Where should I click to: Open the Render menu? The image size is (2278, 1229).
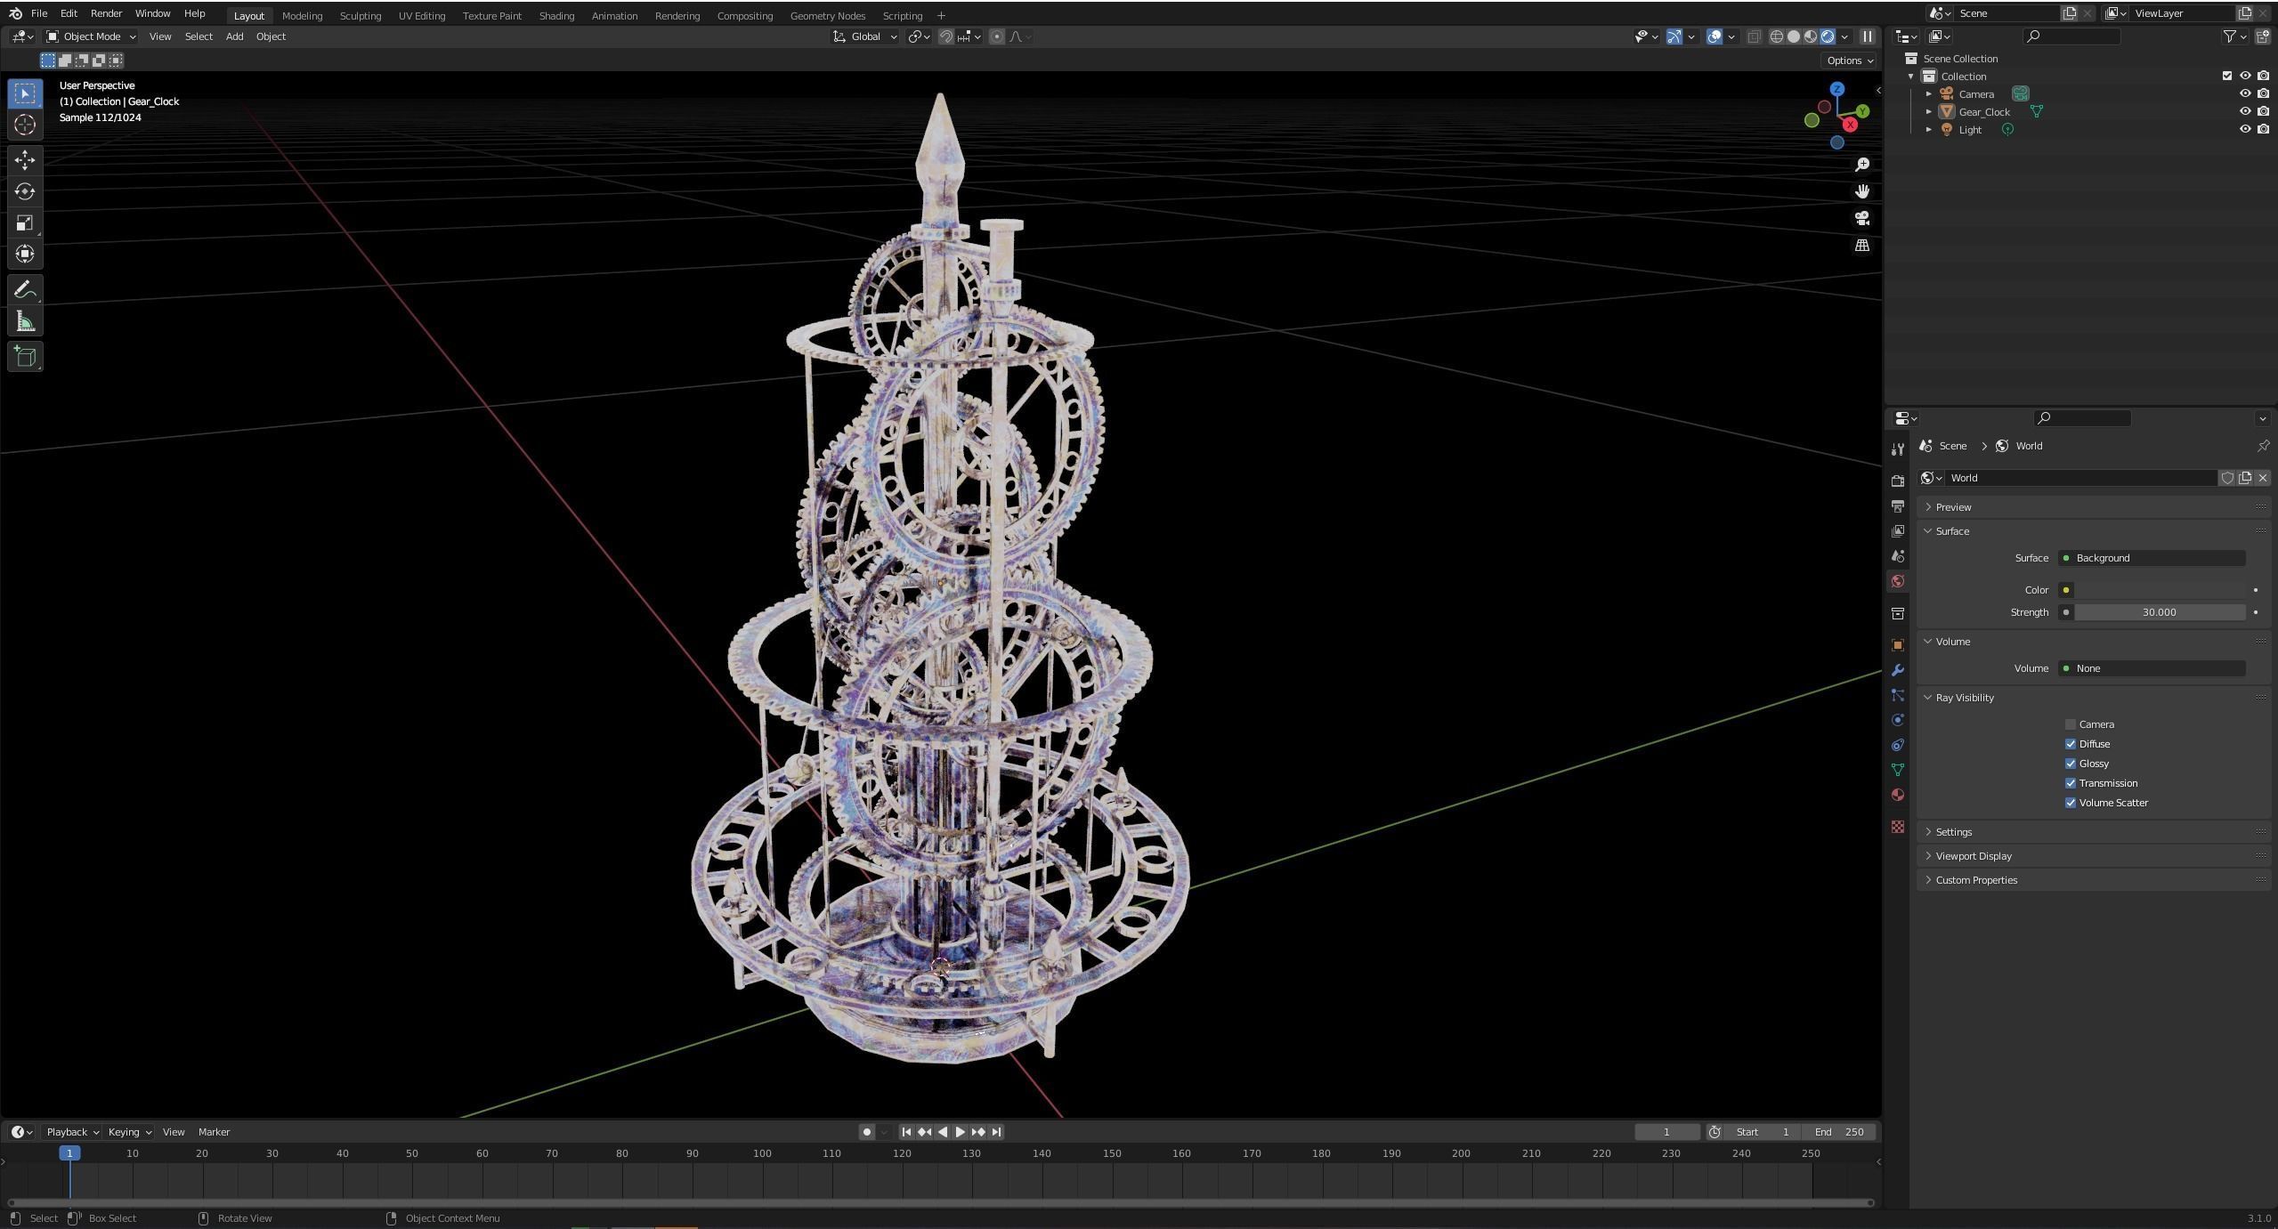[106, 13]
